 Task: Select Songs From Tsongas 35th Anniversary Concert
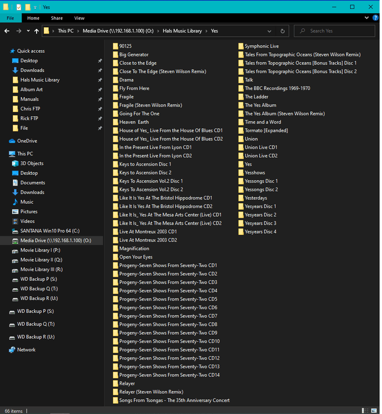174,401
